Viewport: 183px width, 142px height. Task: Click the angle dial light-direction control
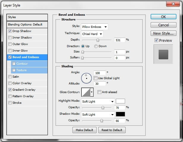point(86,78)
